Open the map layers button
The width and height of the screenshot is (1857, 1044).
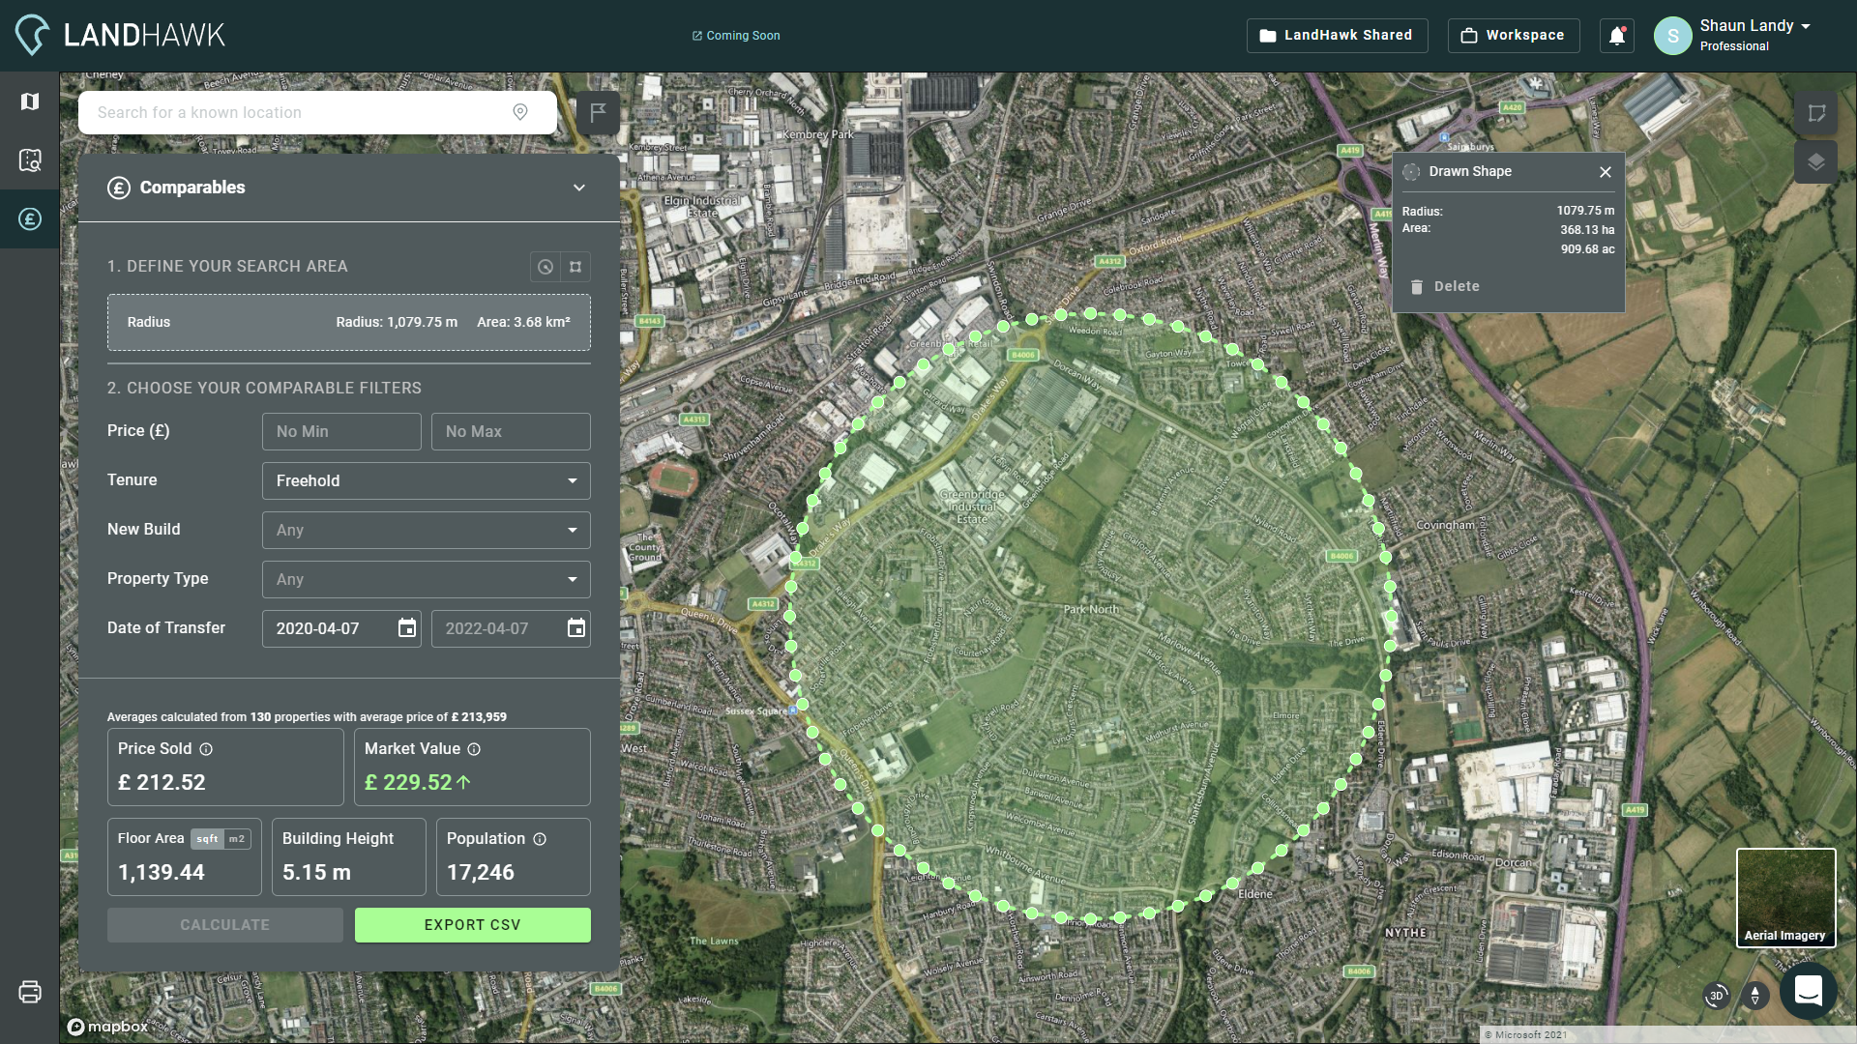[x=1815, y=162]
